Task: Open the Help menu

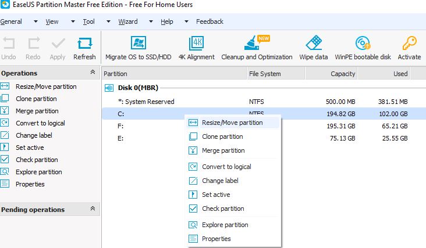Action: pos(167,21)
